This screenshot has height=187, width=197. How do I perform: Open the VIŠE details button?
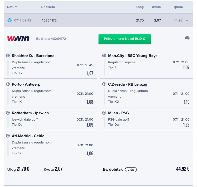coord(131,170)
